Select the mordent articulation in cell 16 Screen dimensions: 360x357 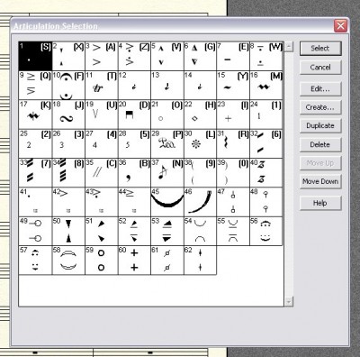[266, 86]
